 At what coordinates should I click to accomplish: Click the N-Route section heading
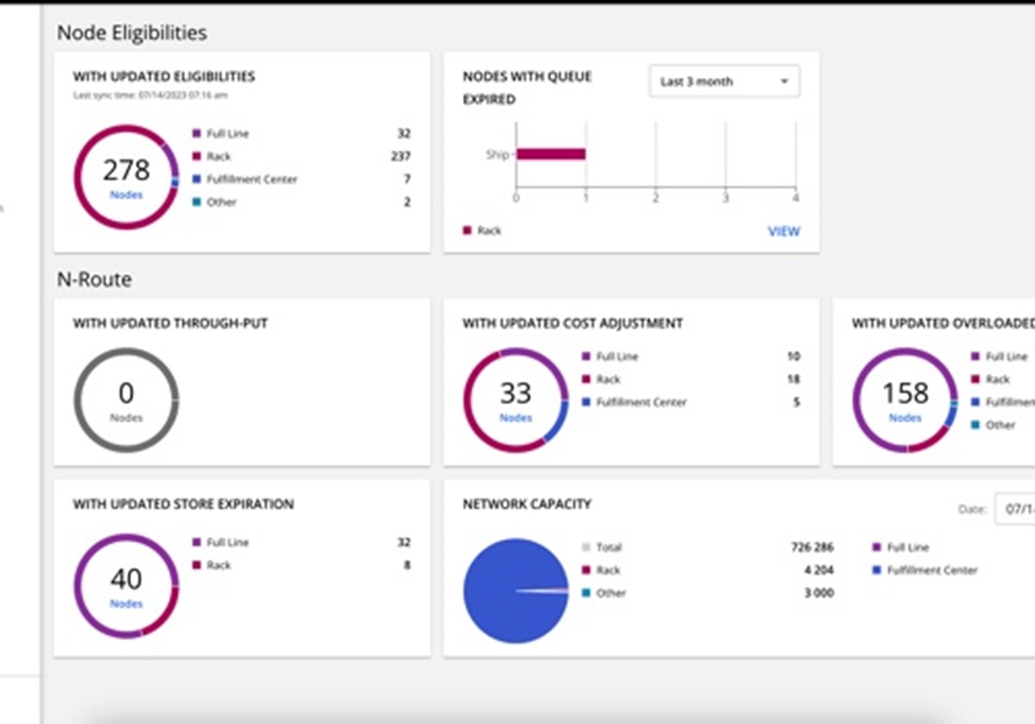point(94,279)
